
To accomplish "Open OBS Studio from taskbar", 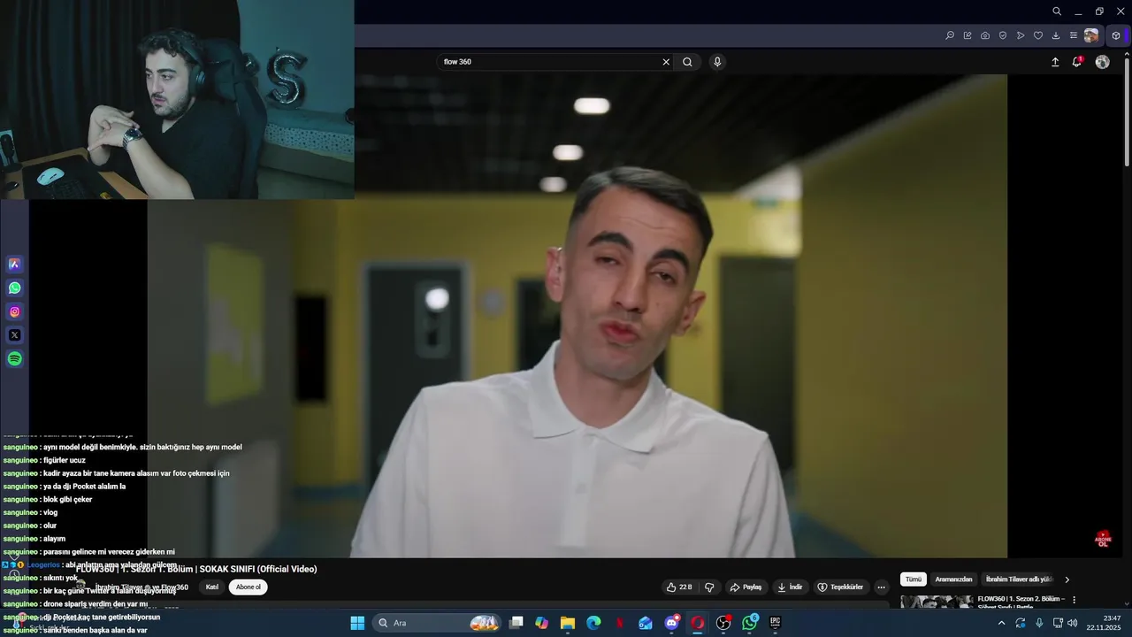I will pyautogui.click(x=723, y=623).
